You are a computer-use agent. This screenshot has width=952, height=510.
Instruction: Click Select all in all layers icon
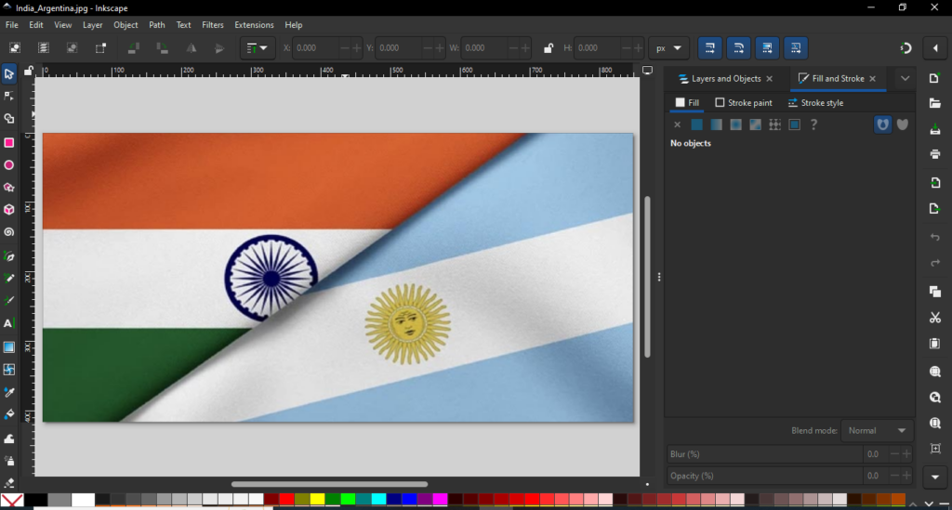tap(43, 48)
